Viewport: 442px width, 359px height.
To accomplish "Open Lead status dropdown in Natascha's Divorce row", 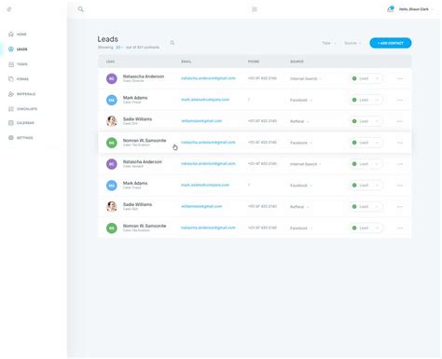I will click(366, 78).
